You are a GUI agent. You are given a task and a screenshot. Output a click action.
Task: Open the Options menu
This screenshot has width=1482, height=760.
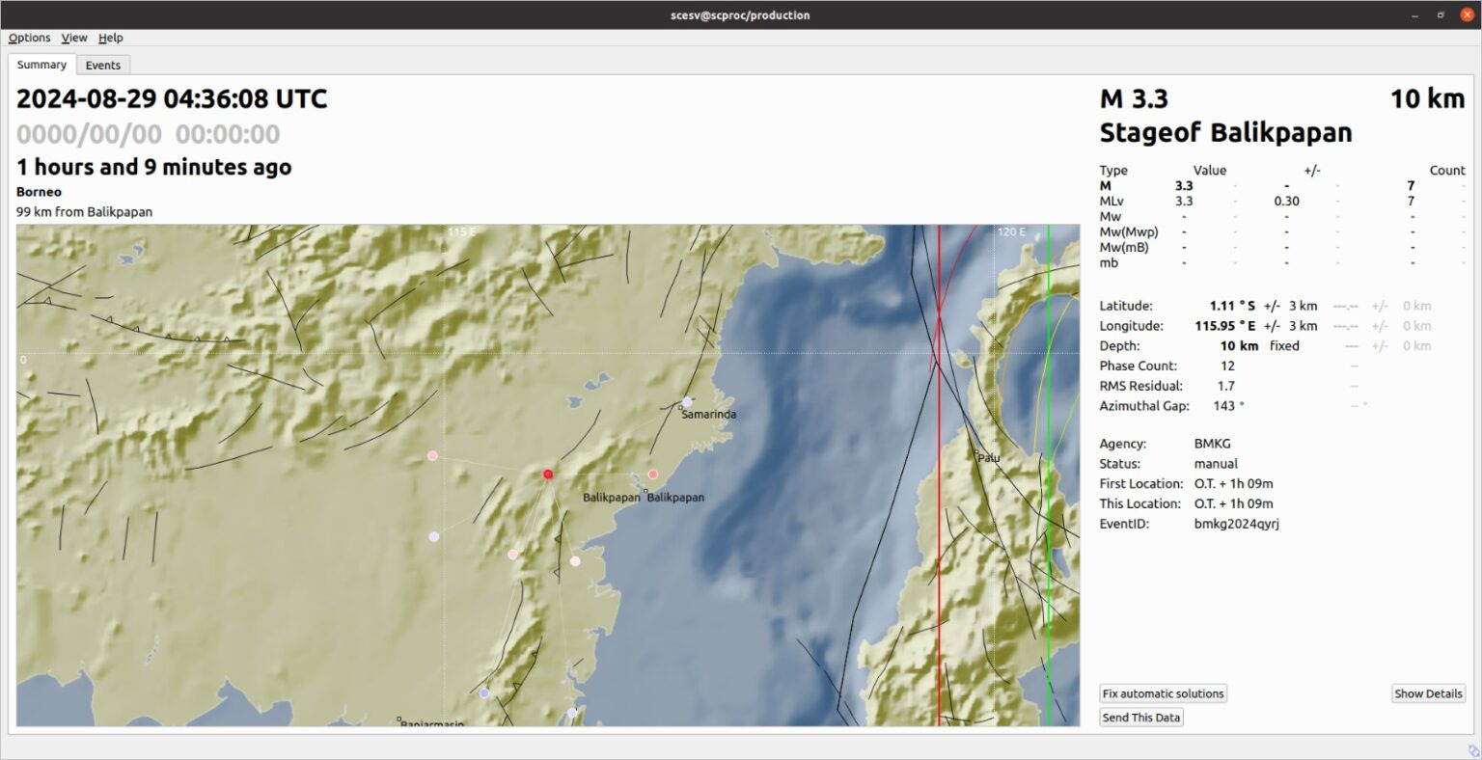coord(29,38)
